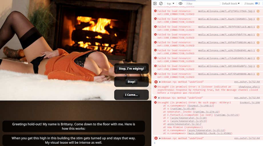Viewport: 263px width, 146px height.
Task: Open the asyncToGenerator.js:25:9 stack link
Action: point(188,121)
